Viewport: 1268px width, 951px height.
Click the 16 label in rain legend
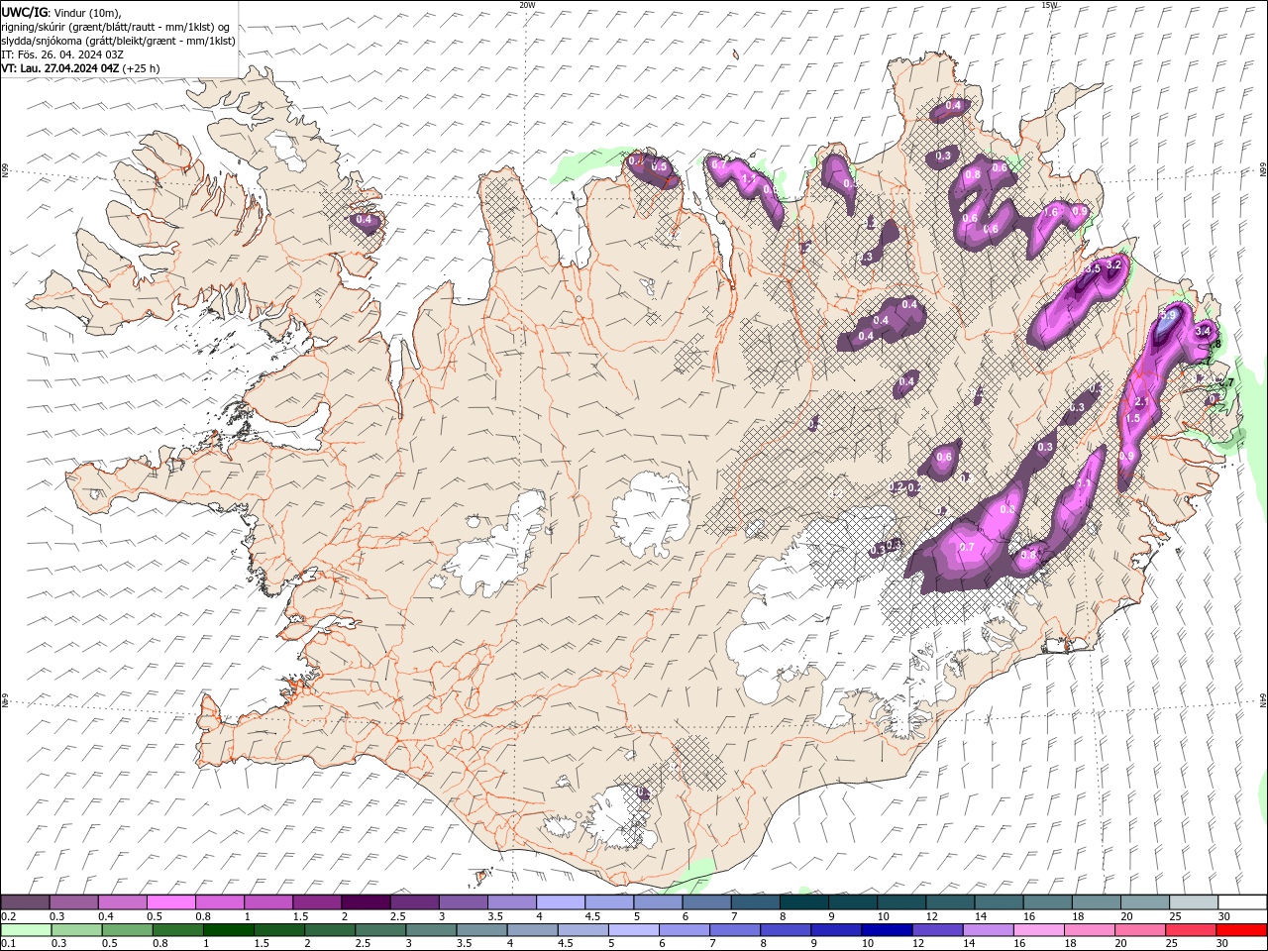tap(1019, 944)
